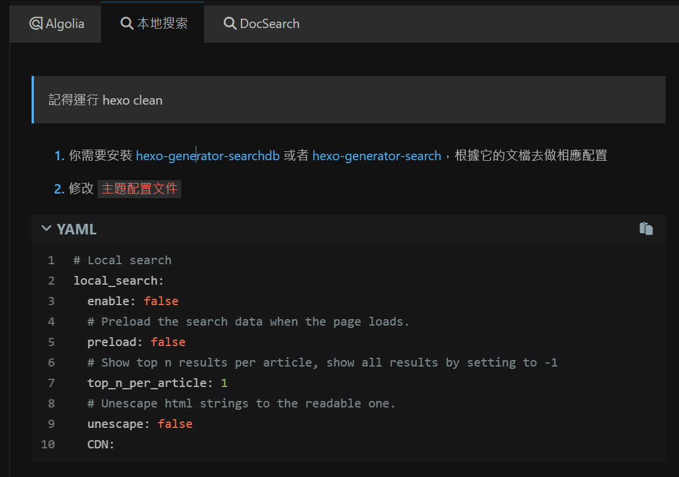Click the magnifier icon beside 本地搜索

pos(126,23)
